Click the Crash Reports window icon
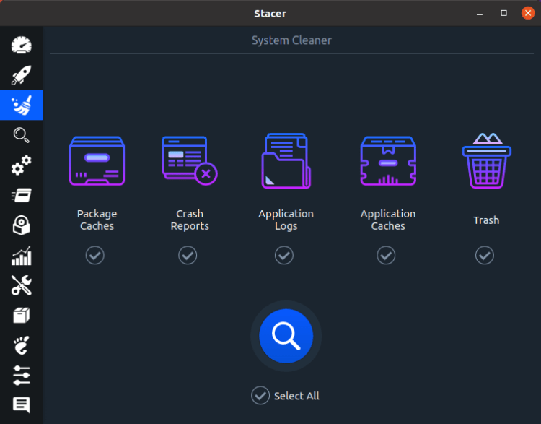The image size is (541, 424). [190, 161]
